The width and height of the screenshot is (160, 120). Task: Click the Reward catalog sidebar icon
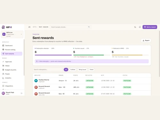coord(3,50)
